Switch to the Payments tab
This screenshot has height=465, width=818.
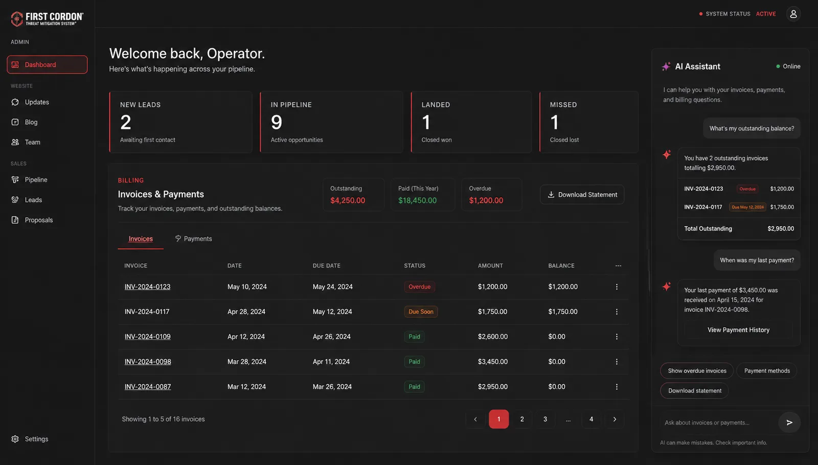[x=193, y=239]
